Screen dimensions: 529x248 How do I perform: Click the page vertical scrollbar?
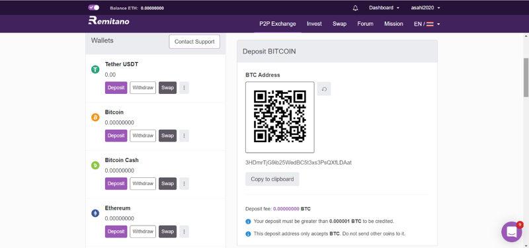pyautogui.click(x=526, y=77)
